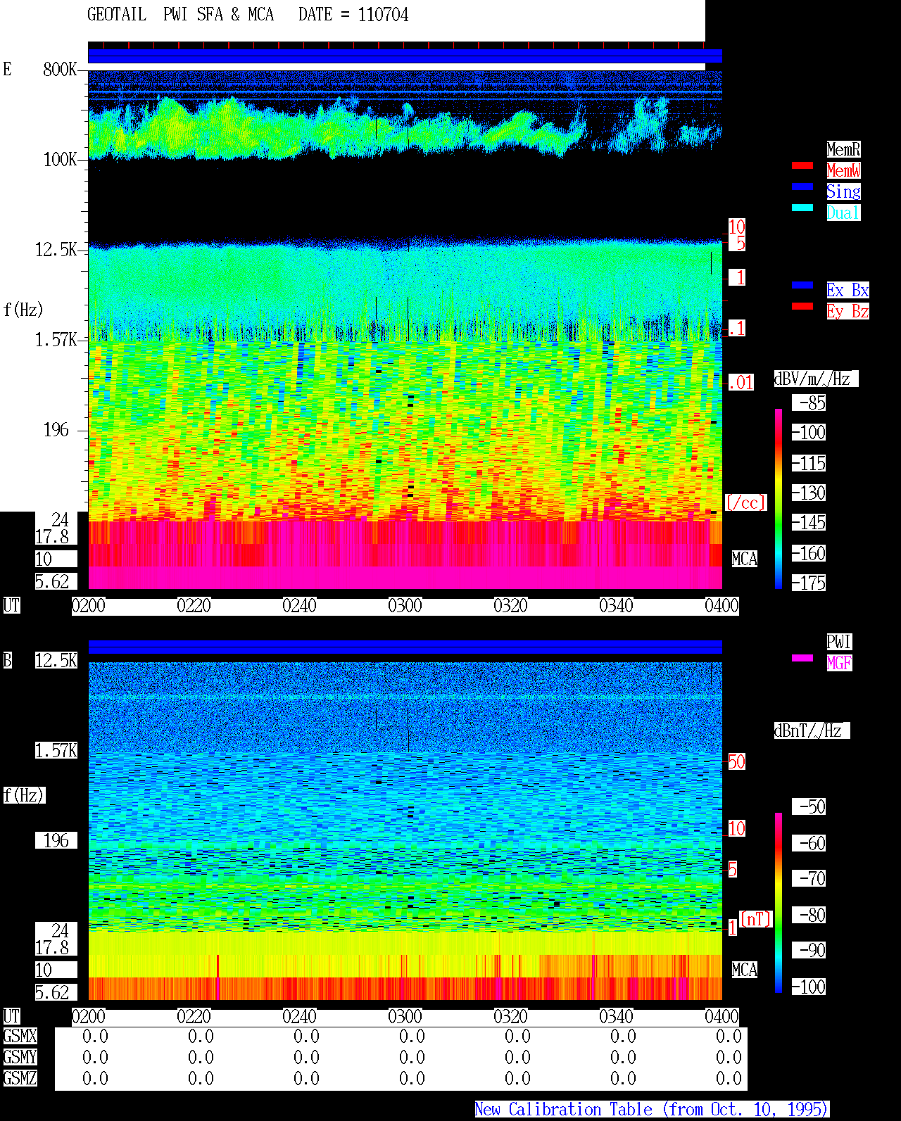Click the red MemW legend swatch
Screen dimensions: 901x1121
(802, 165)
